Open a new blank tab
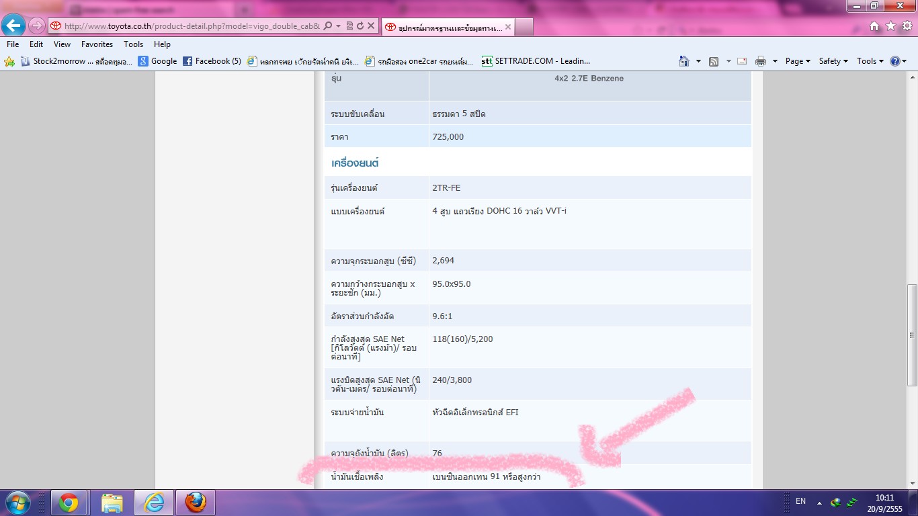The image size is (918, 516). (x=524, y=27)
